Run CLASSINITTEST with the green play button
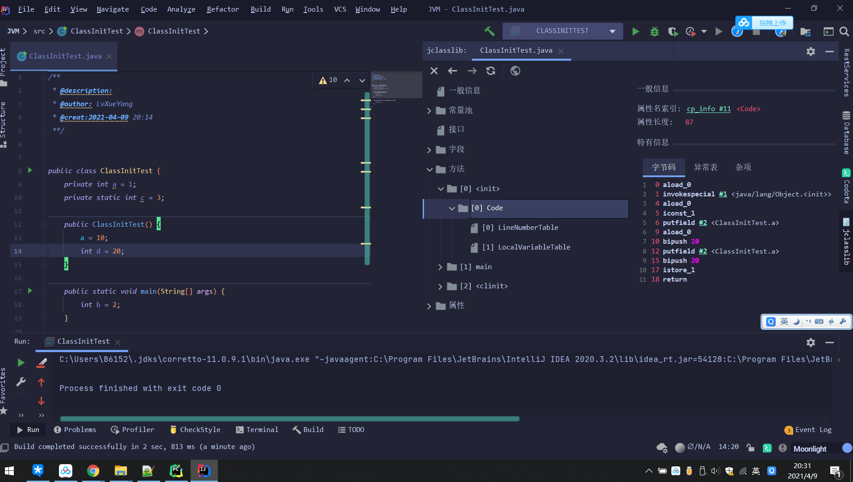The height and width of the screenshot is (482, 853). [x=636, y=31]
